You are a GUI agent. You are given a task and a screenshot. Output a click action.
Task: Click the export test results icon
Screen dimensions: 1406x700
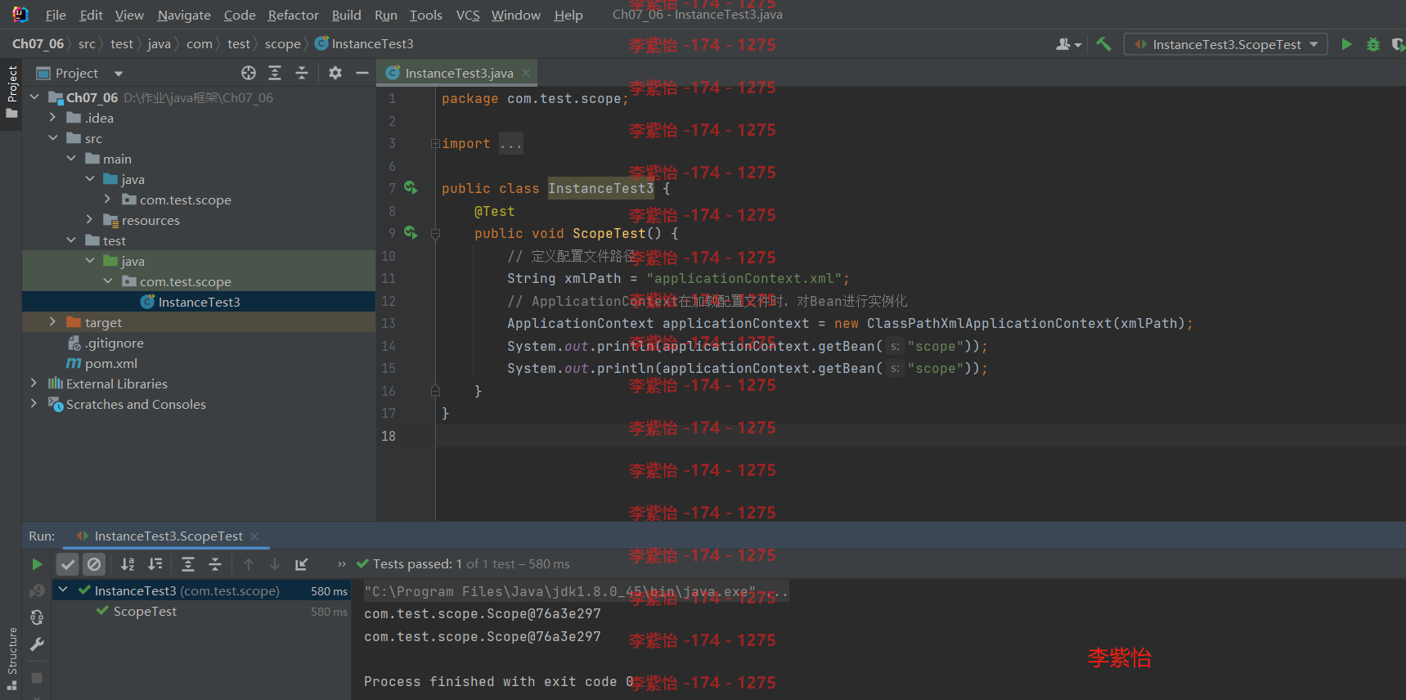302,563
